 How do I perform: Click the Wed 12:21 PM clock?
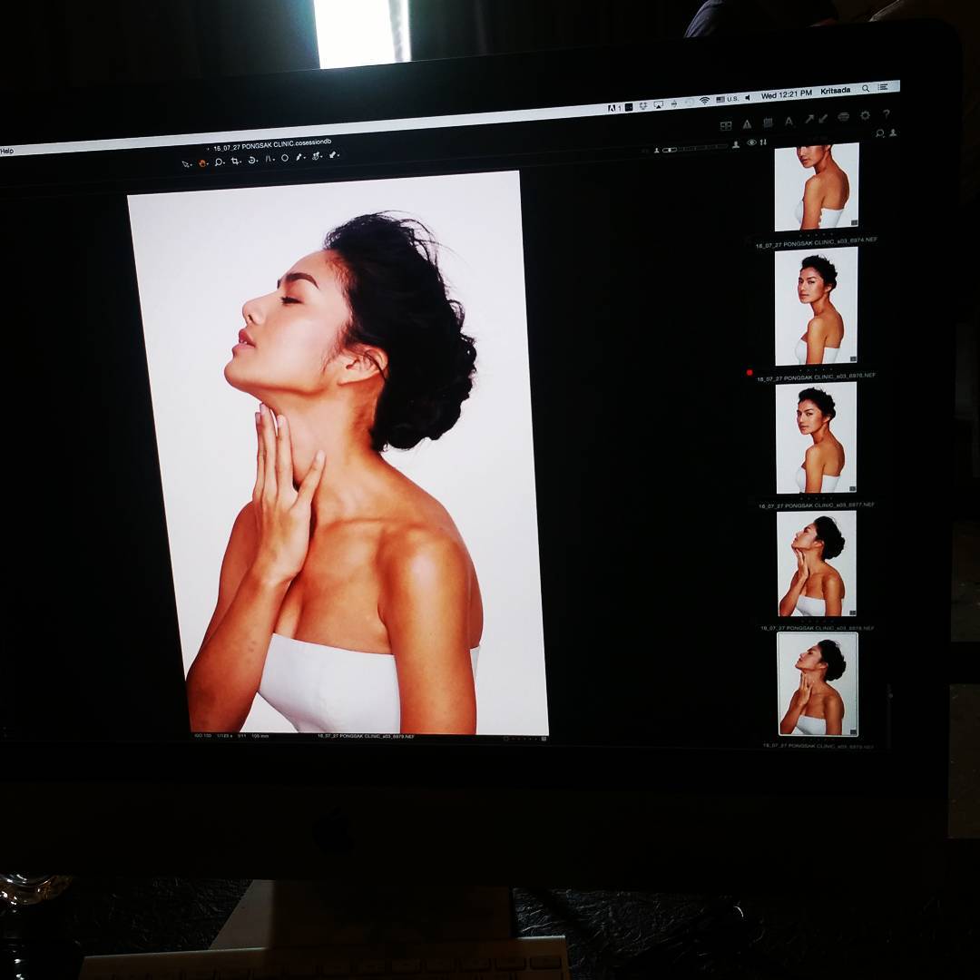(786, 93)
